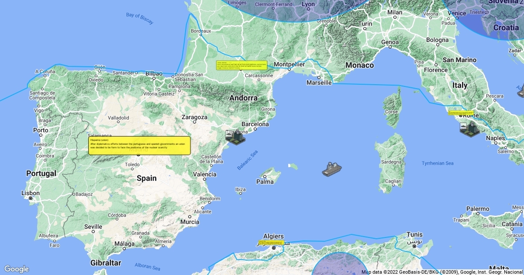Click the Genoa city label
This screenshot has height=275, width=524.
(x=390, y=42)
